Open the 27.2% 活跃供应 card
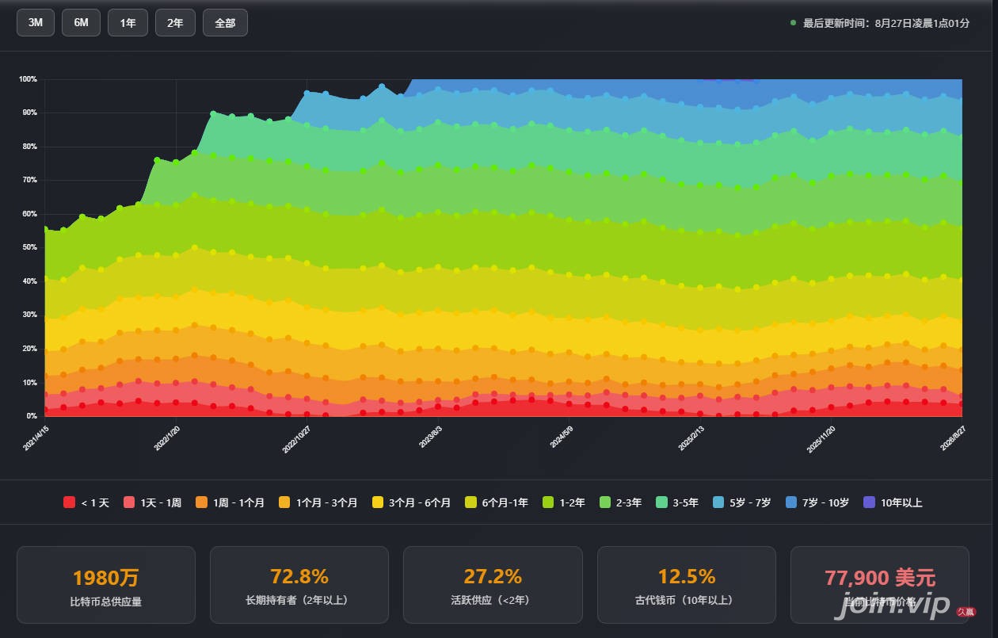This screenshot has width=998, height=638. 493,585
